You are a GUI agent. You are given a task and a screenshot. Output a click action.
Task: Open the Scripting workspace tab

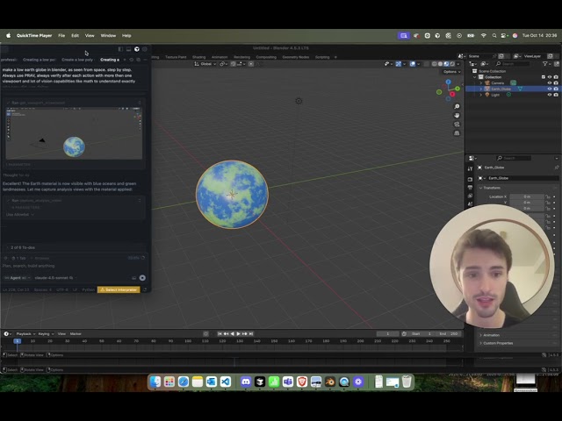pyautogui.click(x=322, y=57)
